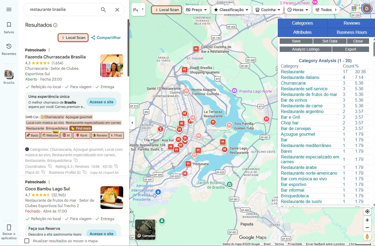Click the Basic rocket audit button
The width and height of the screenshot is (375, 246).
pyautogui.click(x=32, y=135)
